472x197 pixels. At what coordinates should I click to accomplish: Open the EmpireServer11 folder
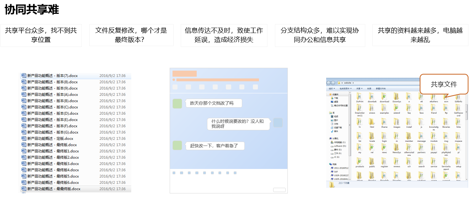click(360, 109)
